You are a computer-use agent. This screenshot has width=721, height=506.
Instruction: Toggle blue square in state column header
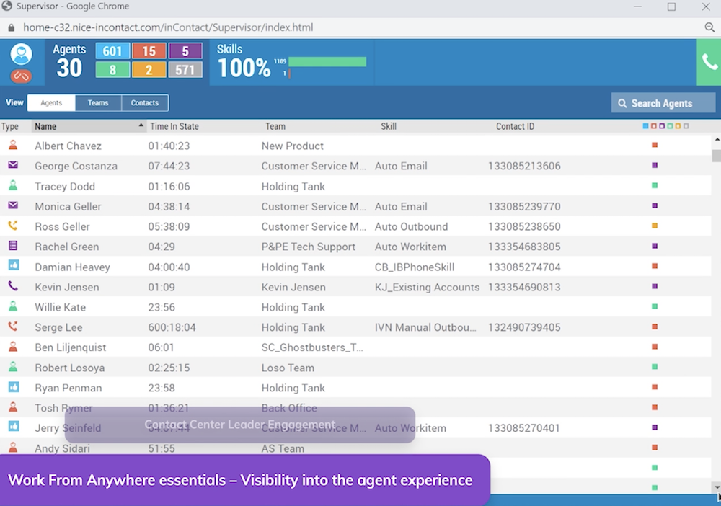[x=645, y=126]
